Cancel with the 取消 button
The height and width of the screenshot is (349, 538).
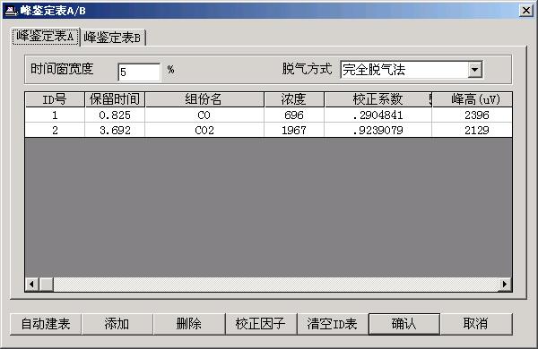pos(476,324)
